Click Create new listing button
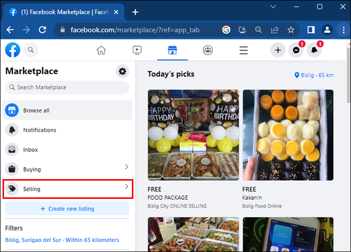The width and height of the screenshot is (351, 252). [x=67, y=208]
